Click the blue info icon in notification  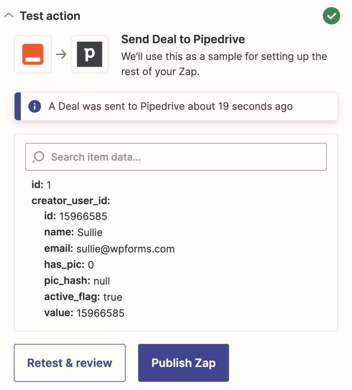34,107
